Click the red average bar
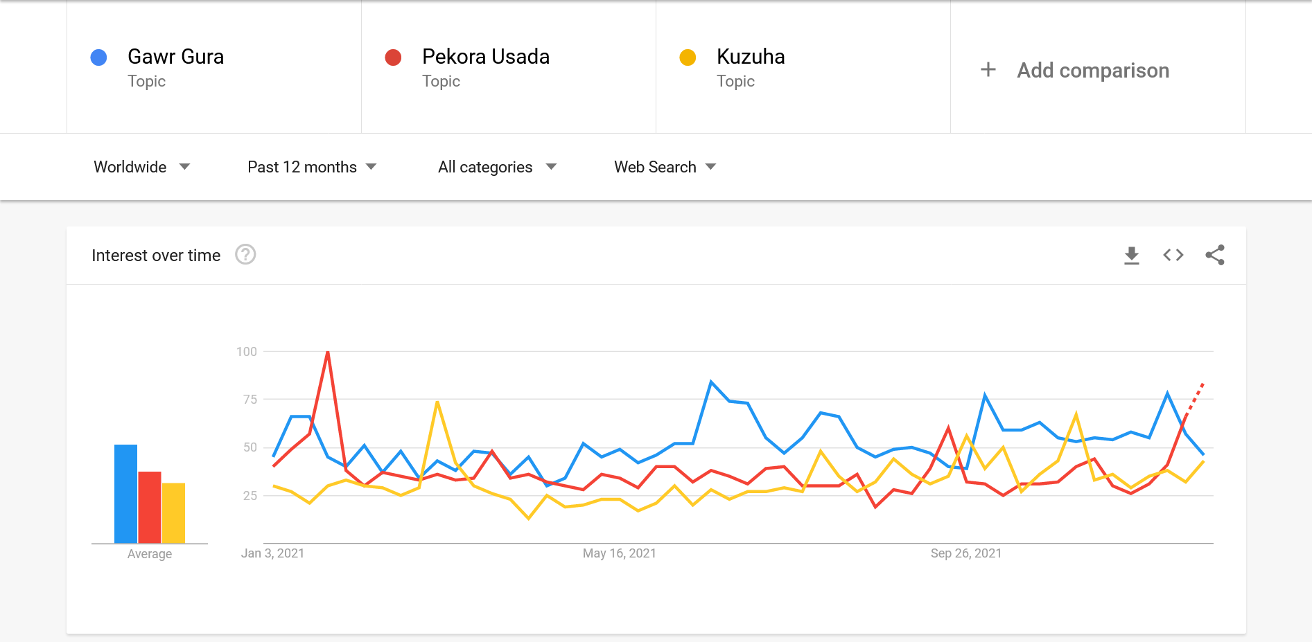Image resolution: width=1312 pixels, height=642 pixels. click(150, 507)
